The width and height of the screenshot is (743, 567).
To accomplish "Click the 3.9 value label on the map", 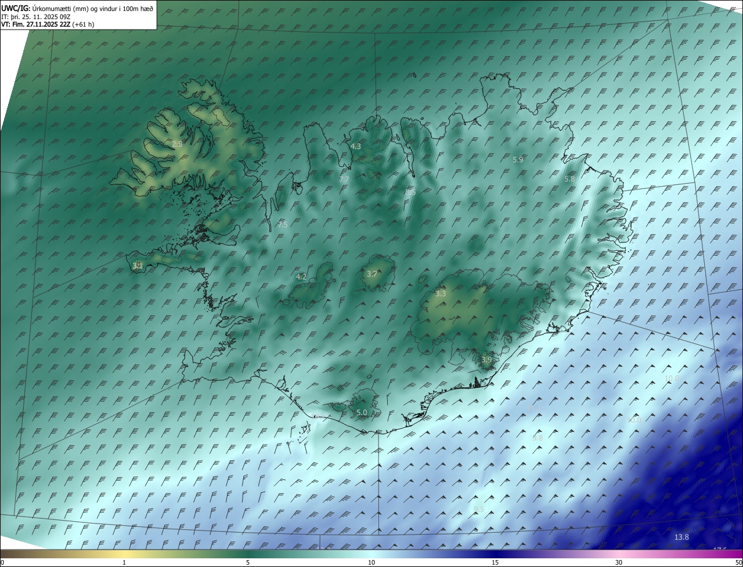I will 486,360.
